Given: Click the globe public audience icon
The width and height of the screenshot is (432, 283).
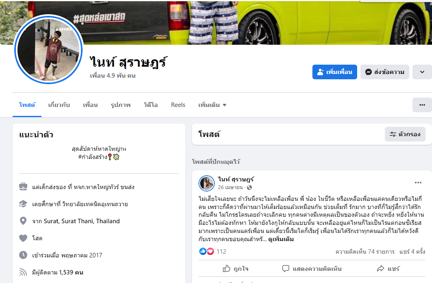Looking at the screenshot, I should pyautogui.click(x=249, y=187).
